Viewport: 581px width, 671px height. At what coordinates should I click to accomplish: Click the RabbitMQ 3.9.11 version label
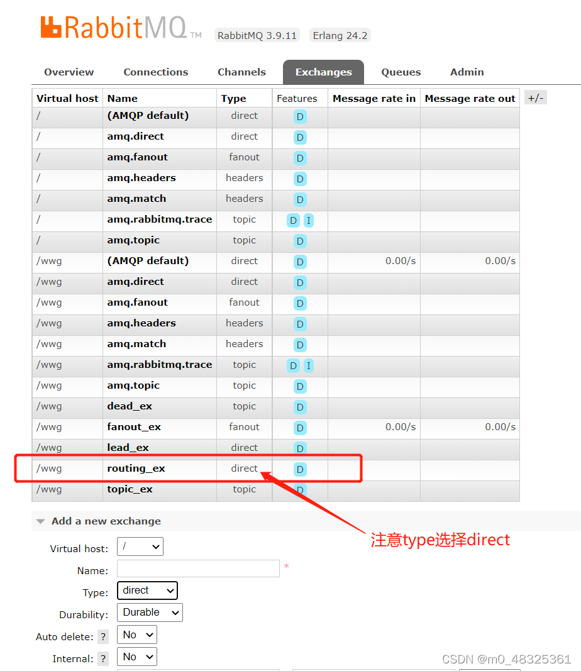coord(257,35)
